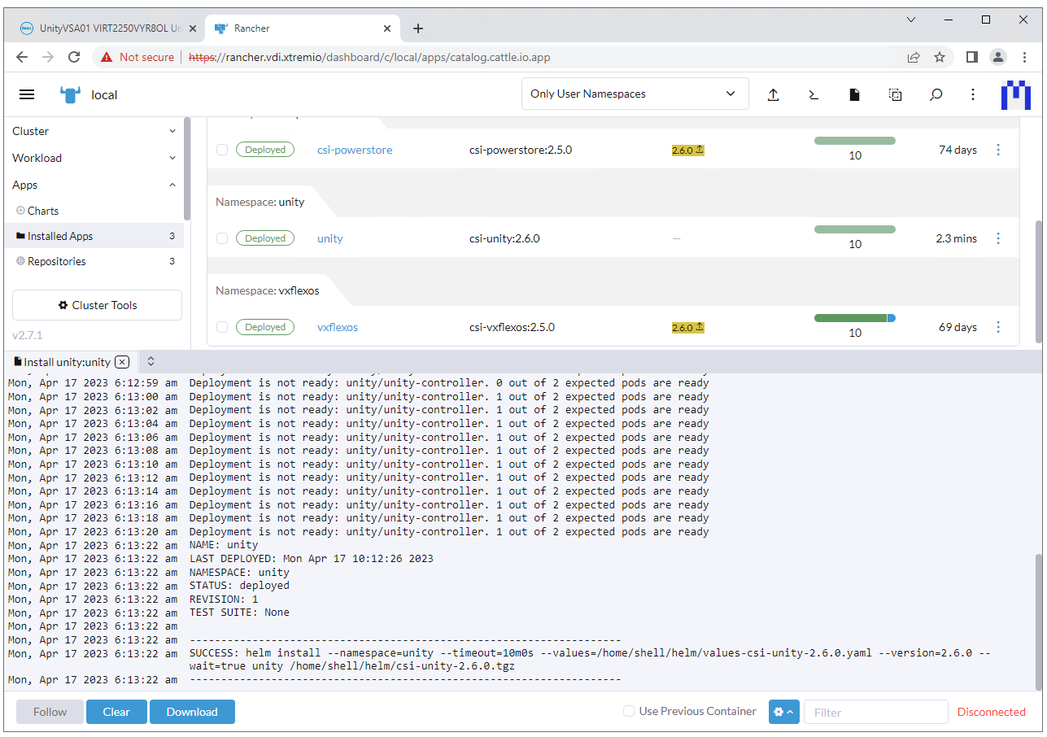The width and height of the screenshot is (1047, 737).
Task: Click the Import YAML upload icon
Action: [773, 94]
